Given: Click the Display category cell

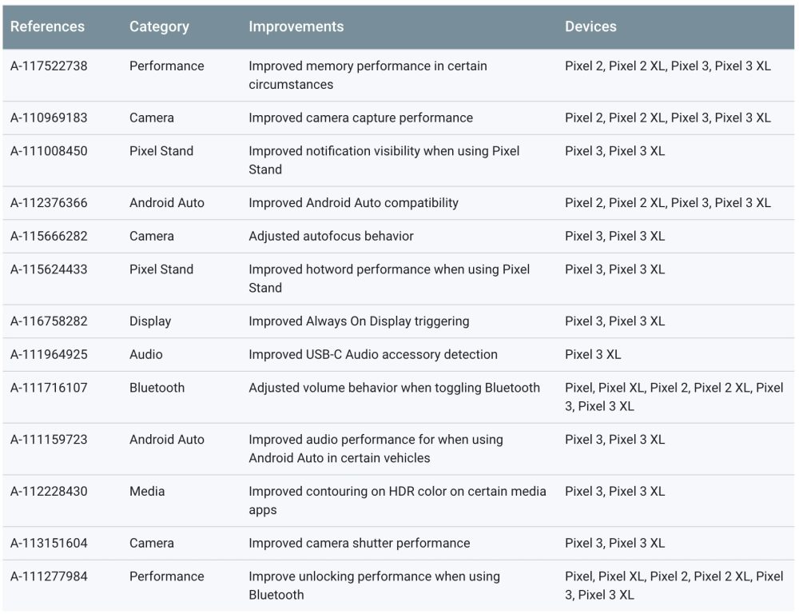Looking at the screenshot, I should (x=150, y=321).
